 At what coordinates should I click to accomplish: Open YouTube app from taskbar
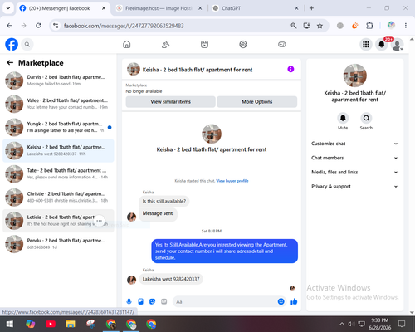[x=51, y=324]
